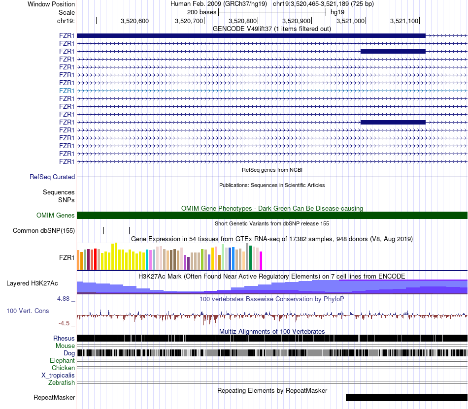Click the light-blue FZR1 transcript intron line
The image size is (468, 409).
[x=272, y=91]
